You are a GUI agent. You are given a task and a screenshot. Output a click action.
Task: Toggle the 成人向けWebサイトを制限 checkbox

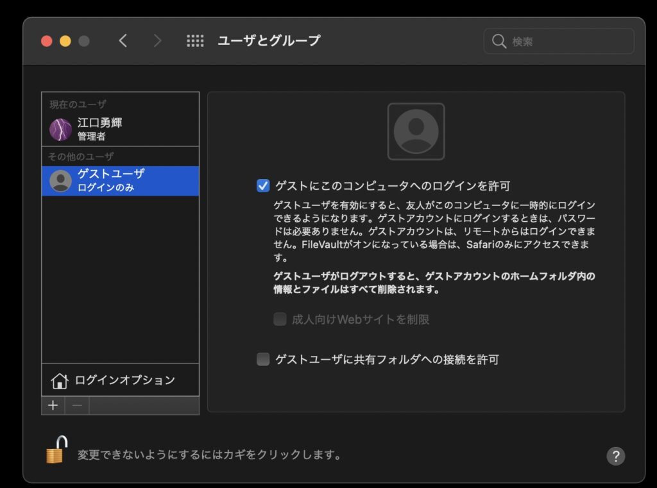pos(280,319)
